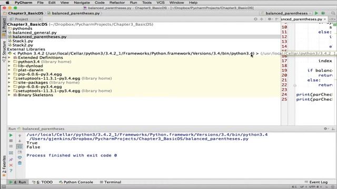The height and width of the screenshot is (189, 337).
Task: Click the restore layout icon in Run panel
Action: click(x=11, y=153)
